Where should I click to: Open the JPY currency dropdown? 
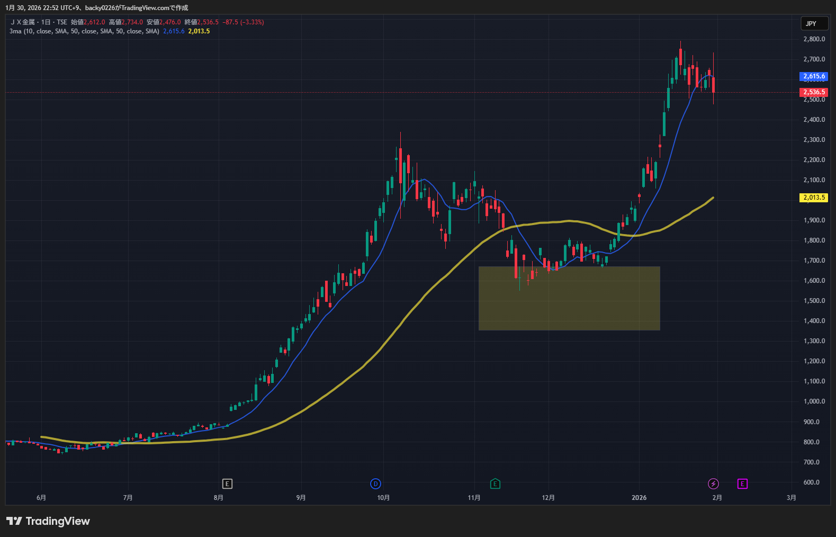coord(814,23)
